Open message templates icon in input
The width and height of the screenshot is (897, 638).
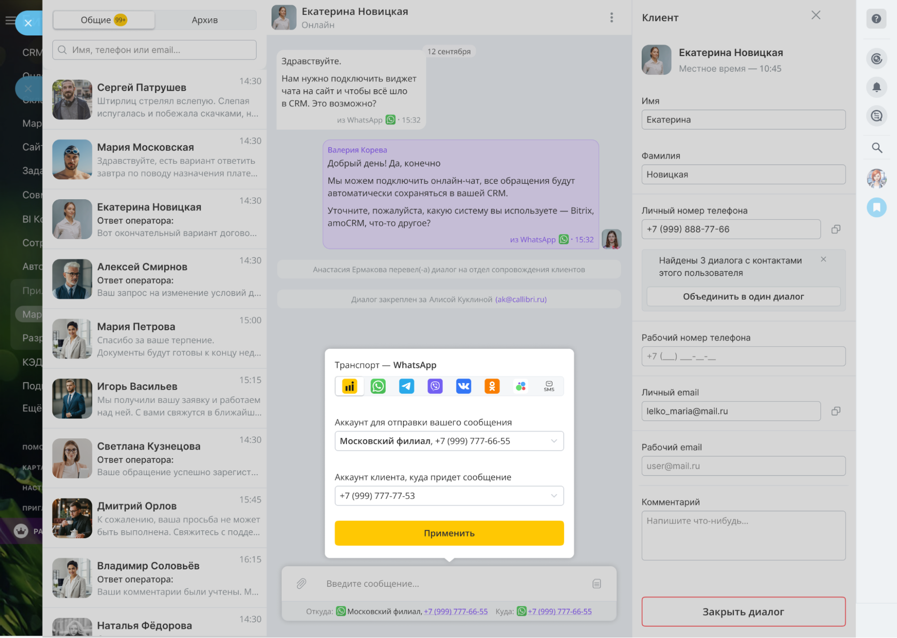point(596,583)
